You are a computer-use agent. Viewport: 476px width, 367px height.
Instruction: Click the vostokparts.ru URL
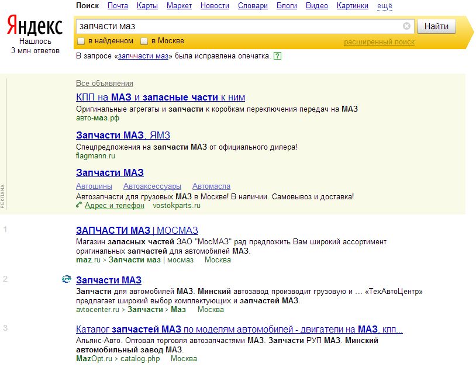point(177,205)
